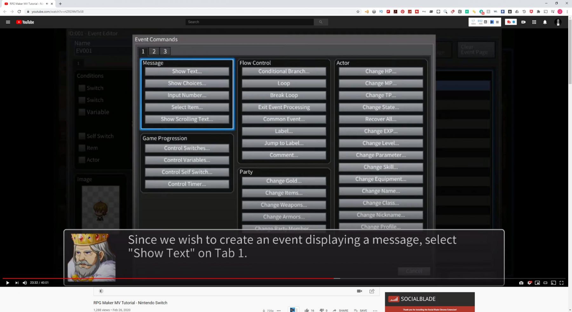Tick the first Switch condition checkbox
This screenshot has width=572, height=312.
(x=82, y=88)
